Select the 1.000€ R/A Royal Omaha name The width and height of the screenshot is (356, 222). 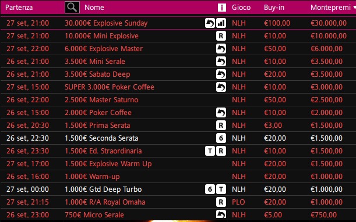pos(105,202)
